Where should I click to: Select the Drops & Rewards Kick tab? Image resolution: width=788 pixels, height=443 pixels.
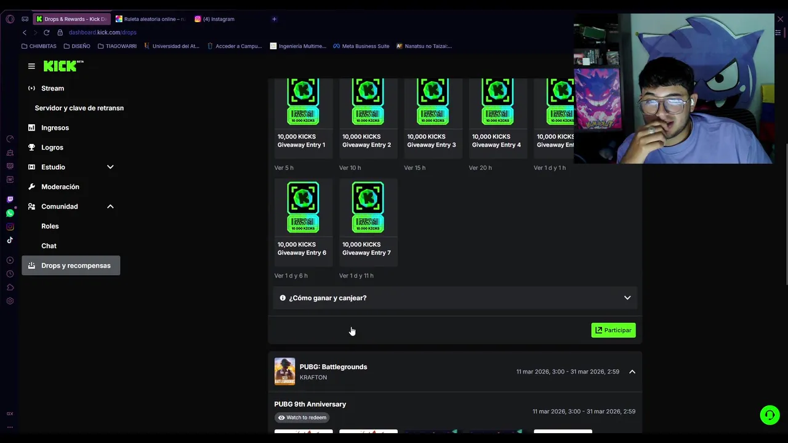tap(71, 19)
